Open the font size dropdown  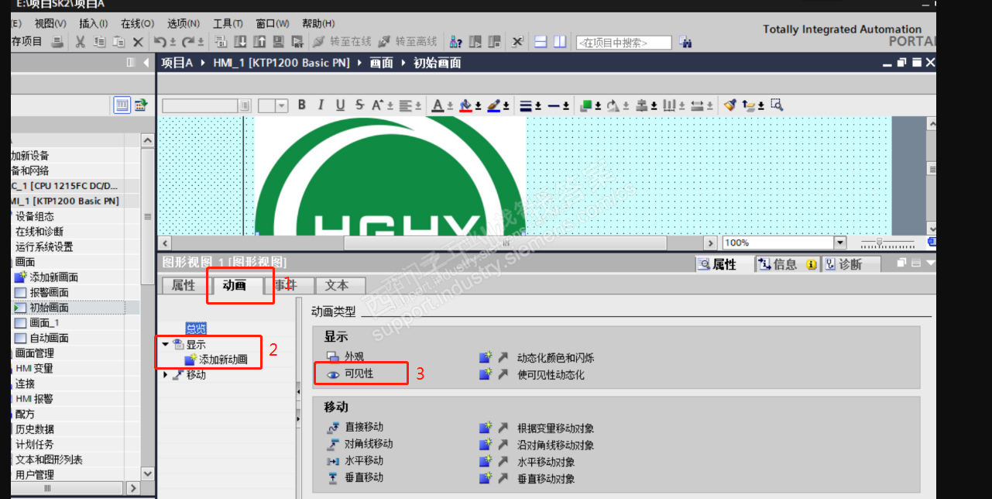282,105
